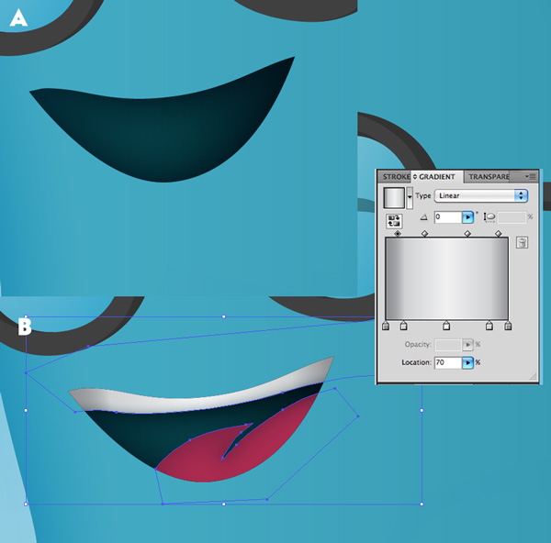
Task: Click the delete stop trash icon
Action: pyautogui.click(x=522, y=243)
